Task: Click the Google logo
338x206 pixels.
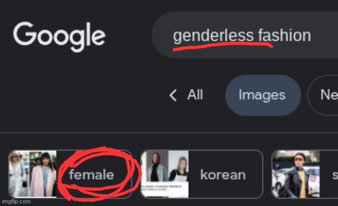Action: point(59,36)
